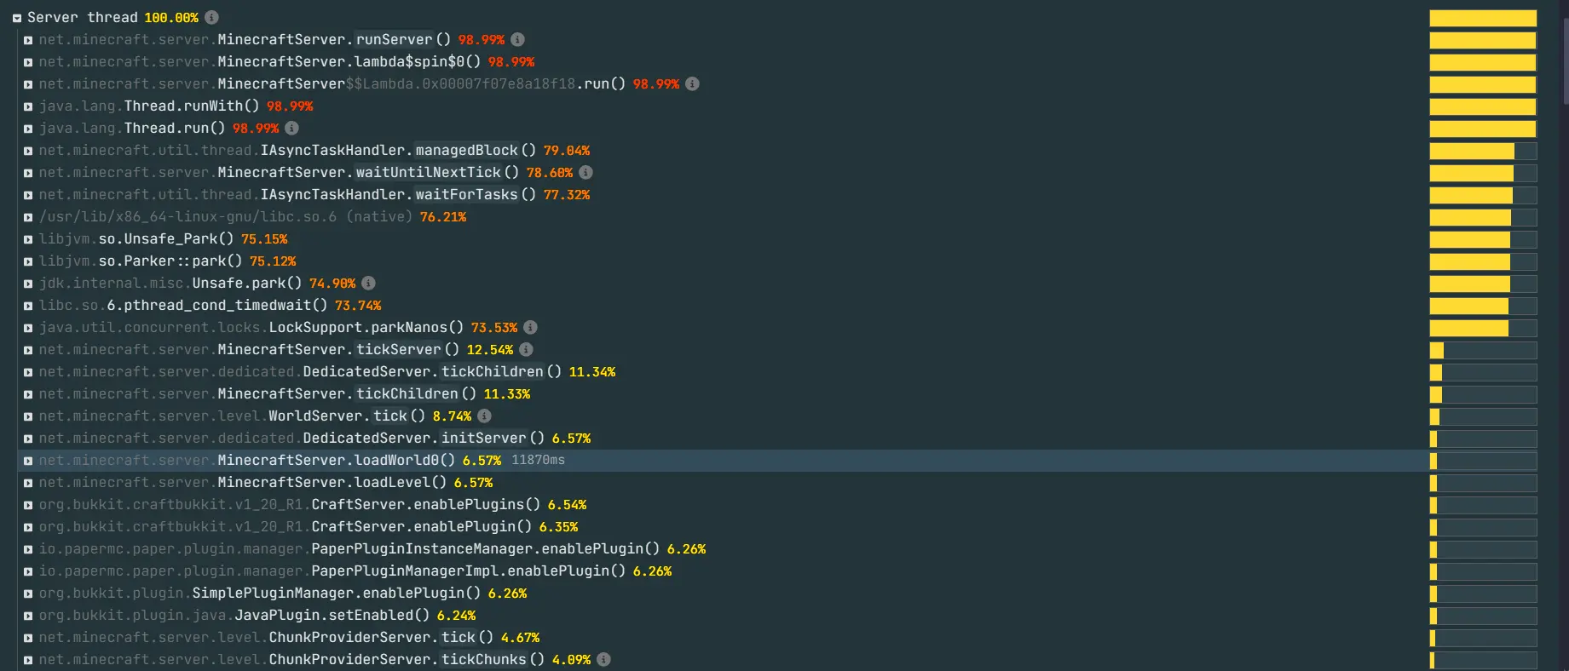Expand the libc.so.6 (native) 76.21% row
Image resolution: width=1569 pixels, height=671 pixels.
[28, 217]
